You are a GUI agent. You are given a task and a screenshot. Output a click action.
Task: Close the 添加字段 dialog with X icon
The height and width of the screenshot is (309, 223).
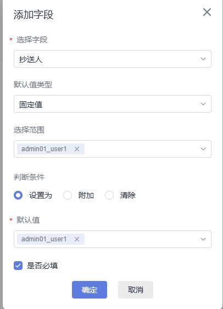(x=207, y=12)
